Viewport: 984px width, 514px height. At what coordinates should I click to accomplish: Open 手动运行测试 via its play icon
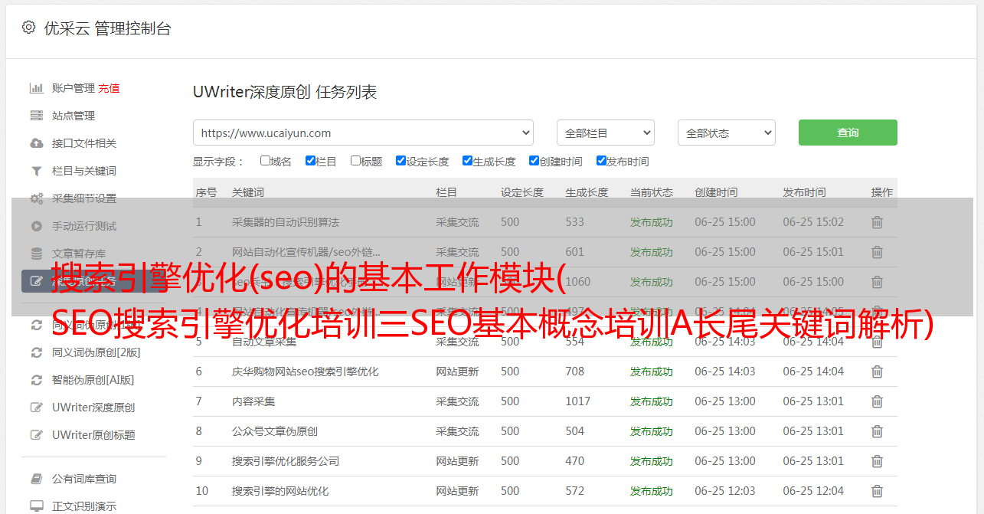[x=36, y=226]
